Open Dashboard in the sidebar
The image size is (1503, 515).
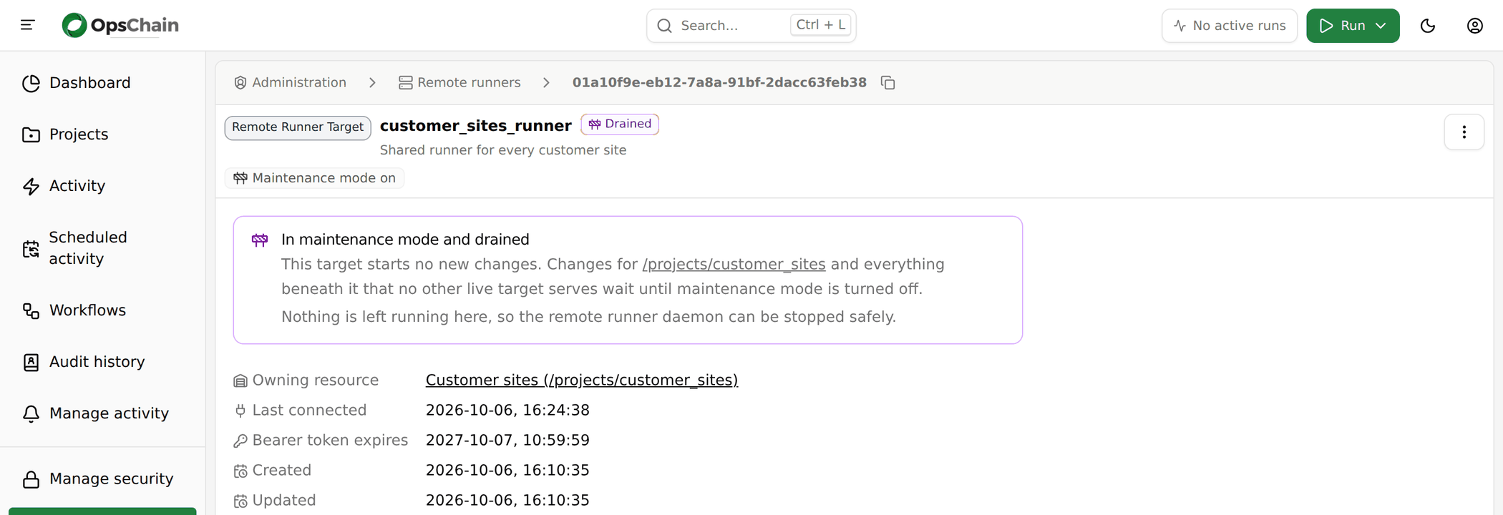click(102, 83)
